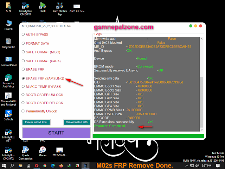Open InfinityBox CM2MT2 desktop shortcut
Screen dimensions: 225x169
(x=8, y=154)
